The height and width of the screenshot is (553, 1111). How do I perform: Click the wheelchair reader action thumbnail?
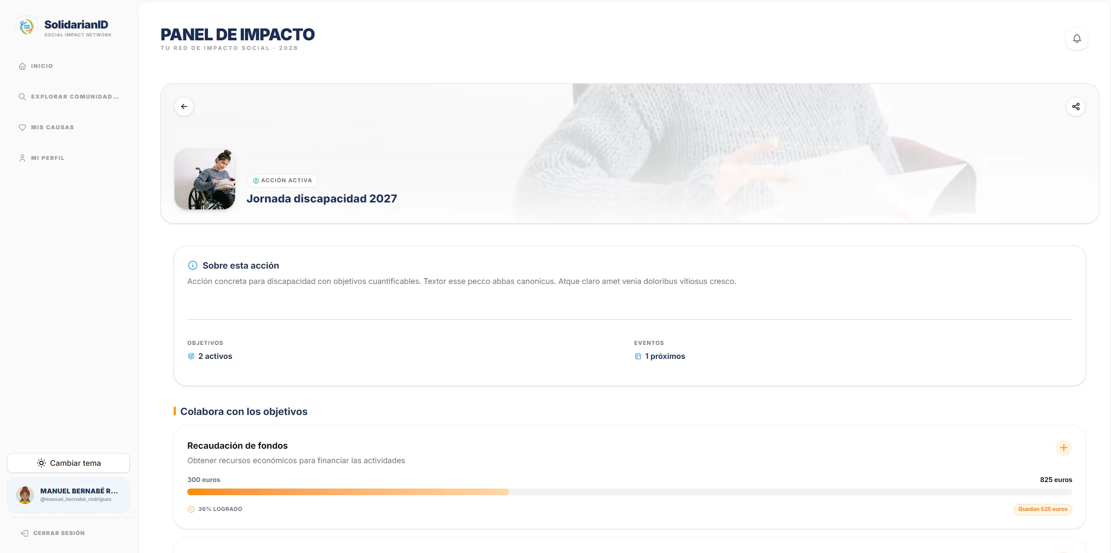tap(205, 179)
